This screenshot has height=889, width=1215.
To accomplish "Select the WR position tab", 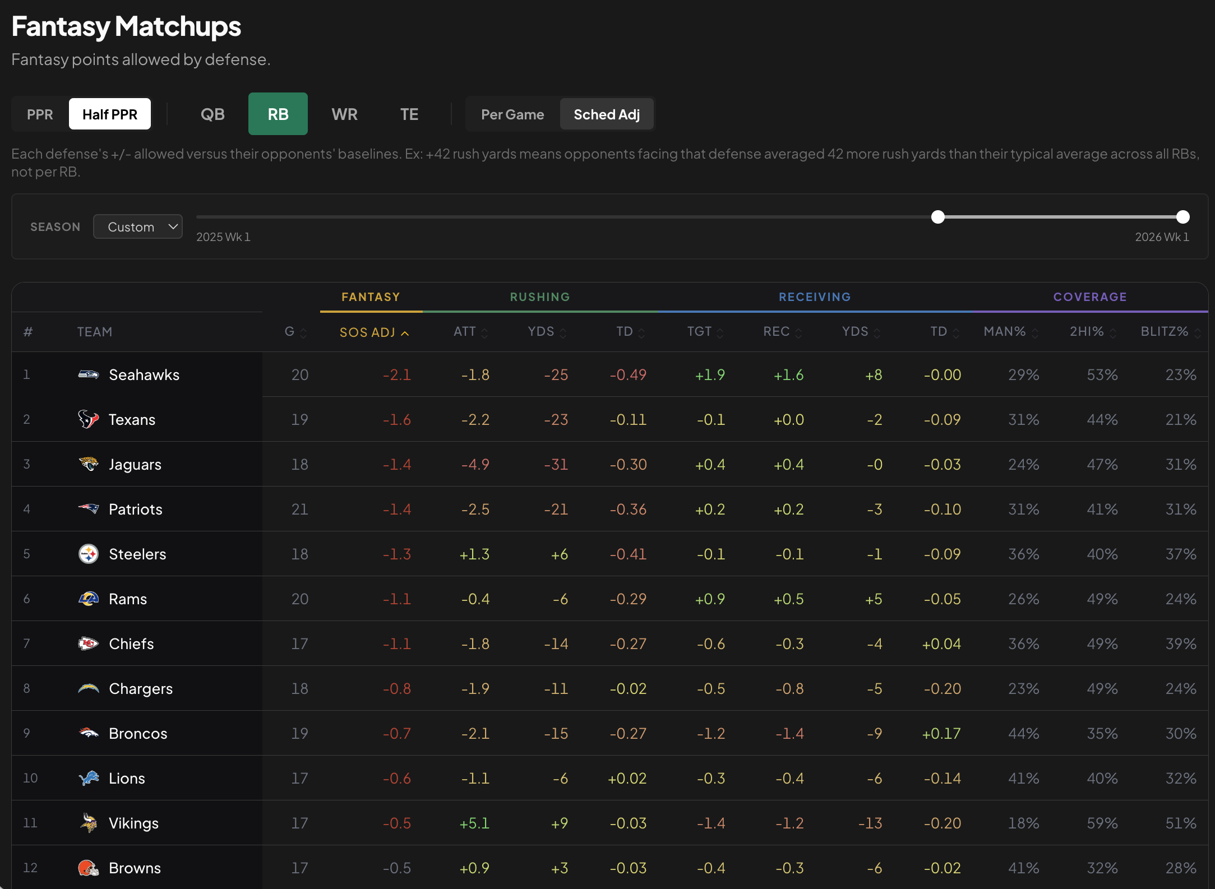I will 344,114.
